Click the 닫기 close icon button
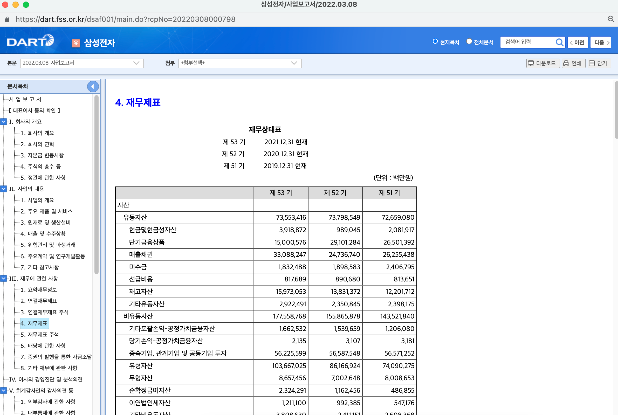The image size is (618, 415). pos(599,63)
